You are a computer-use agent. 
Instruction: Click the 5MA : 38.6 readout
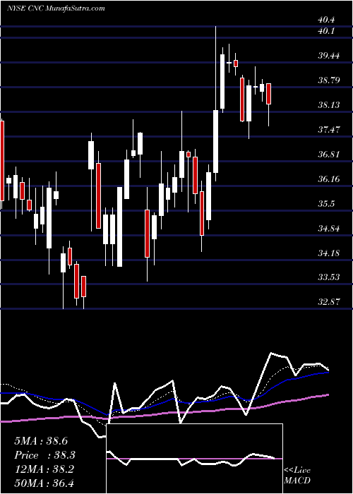(41, 441)
